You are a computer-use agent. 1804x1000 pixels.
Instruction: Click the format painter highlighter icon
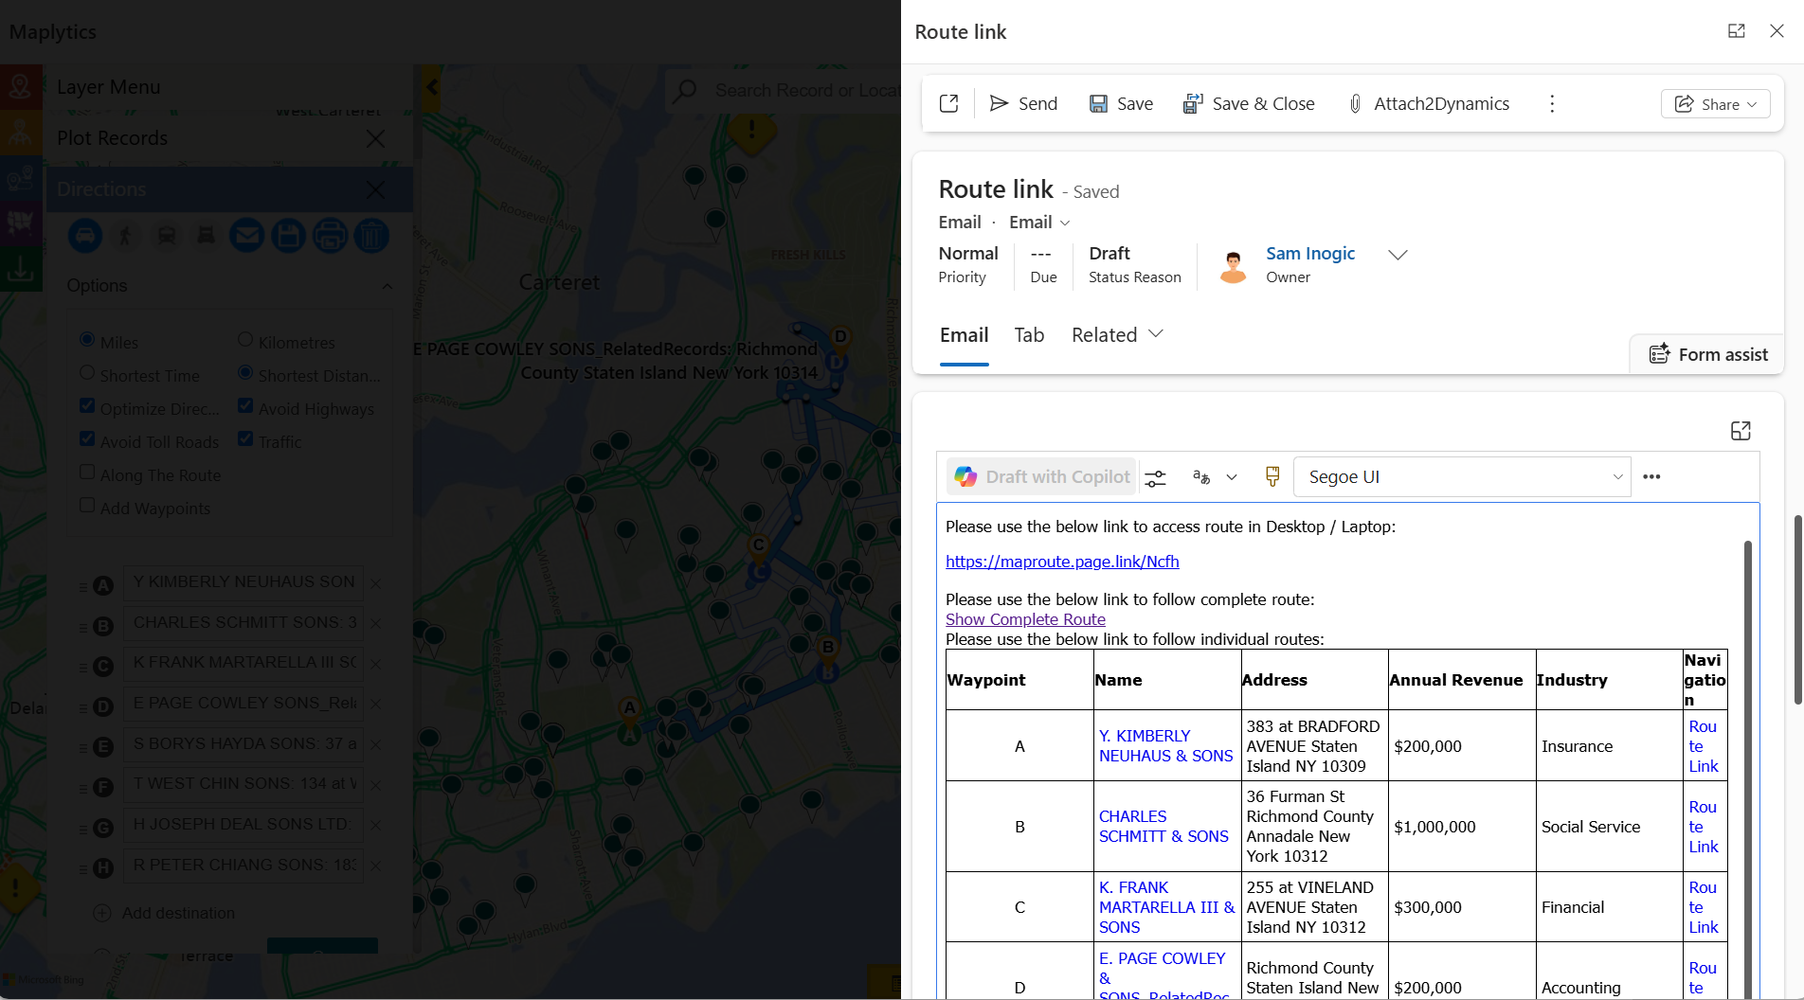tap(1272, 476)
